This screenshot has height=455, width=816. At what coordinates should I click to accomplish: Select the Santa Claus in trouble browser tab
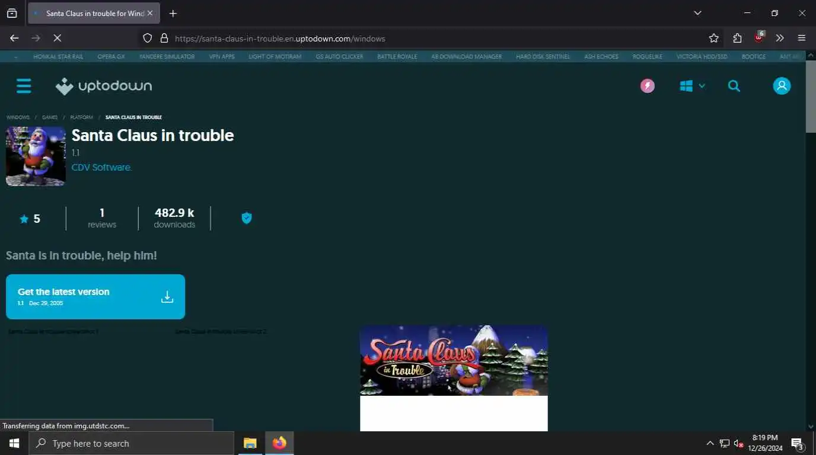94,13
